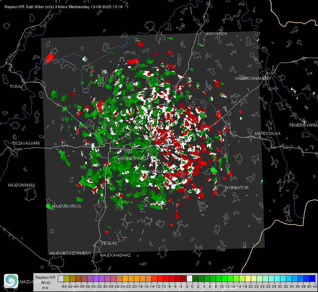318x292 pixels.
Task: Click the swirl logo icon at bottom left
Action: coord(11,281)
